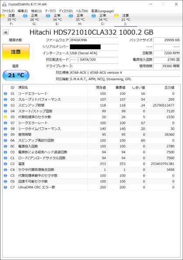Select the UltraDMA CRC エラー数 attribute name
Screen dimensions: 183x260
[37, 188]
